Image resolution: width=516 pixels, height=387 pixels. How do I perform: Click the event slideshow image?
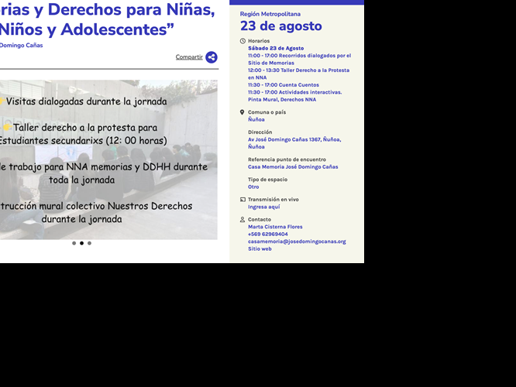pos(108,159)
